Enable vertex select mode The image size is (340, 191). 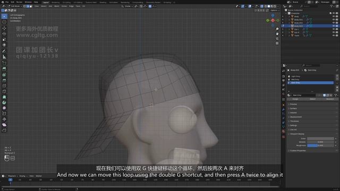coord(24,6)
